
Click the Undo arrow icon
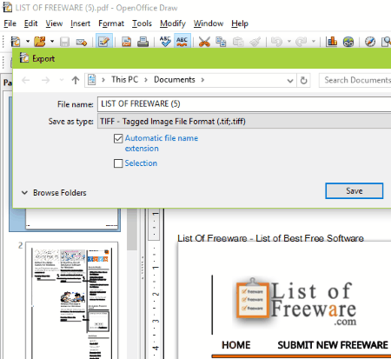(276, 42)
